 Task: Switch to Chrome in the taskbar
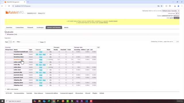pos(53,101)
